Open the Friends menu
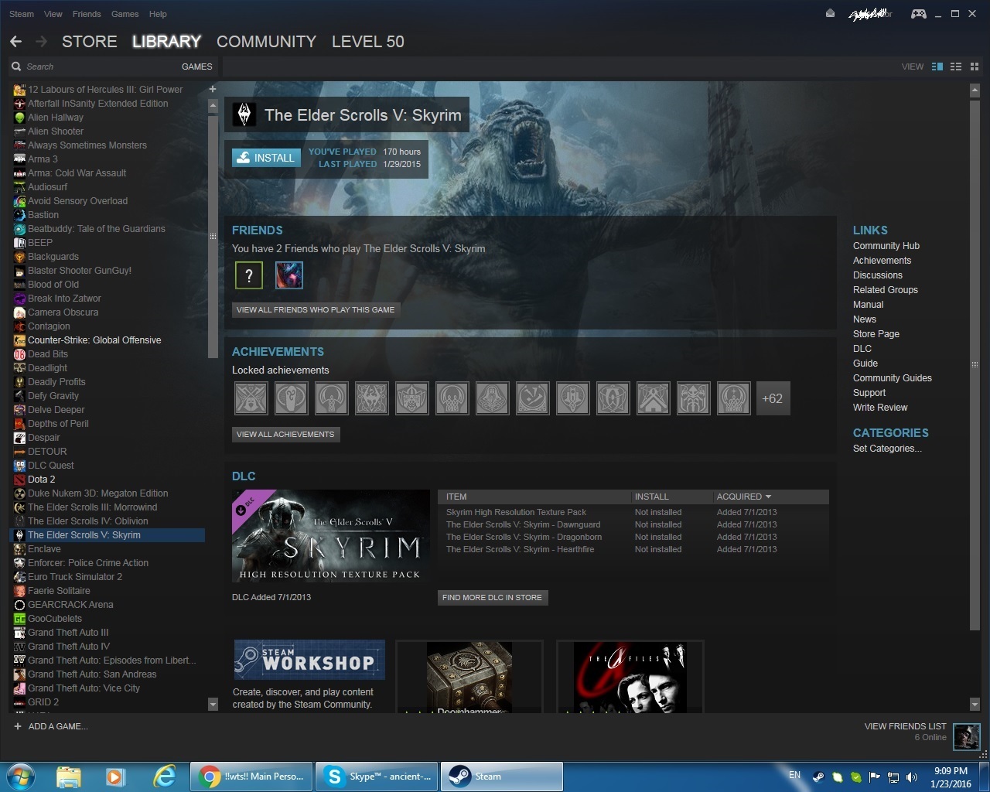 (x=87, y=14)
